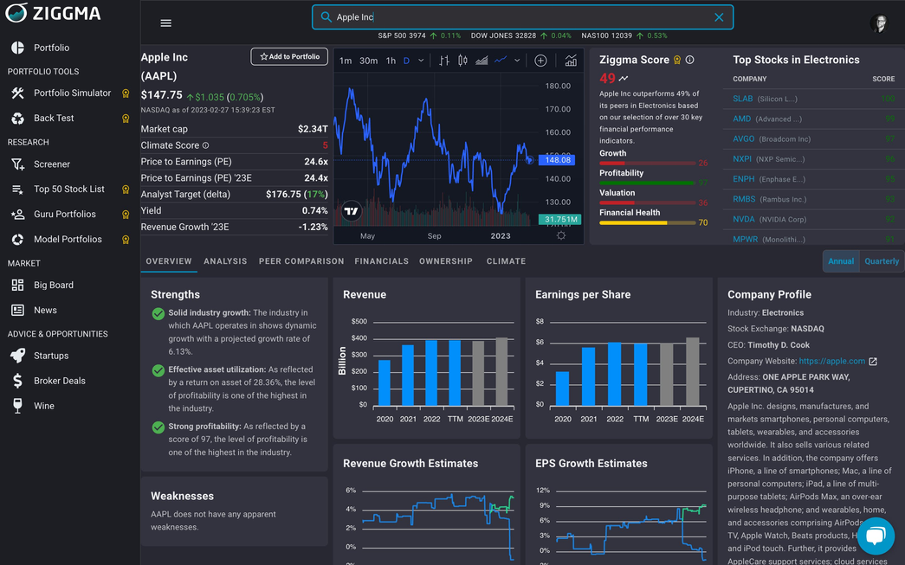Viewport: 905px width, 565px height.
Task: Switch the data view to Annual
Action: (x=840, y=261)
